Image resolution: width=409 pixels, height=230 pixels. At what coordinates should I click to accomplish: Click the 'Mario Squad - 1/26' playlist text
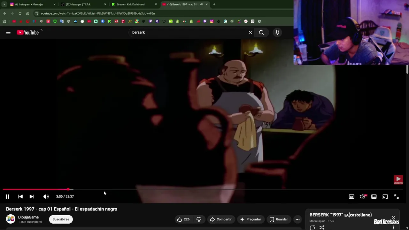click(x=322, y=221)
